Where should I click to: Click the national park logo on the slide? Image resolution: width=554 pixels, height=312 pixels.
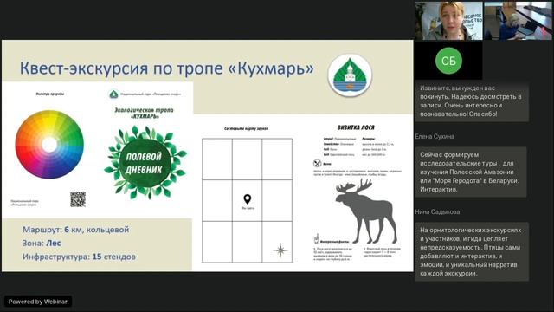pos(350,75)
